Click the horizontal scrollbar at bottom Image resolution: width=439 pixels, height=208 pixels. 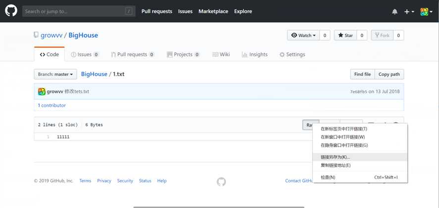point(219,207)
